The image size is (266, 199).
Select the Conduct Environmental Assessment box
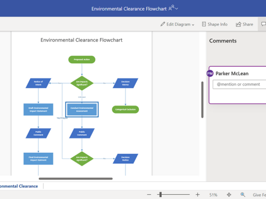[x=82, y=109]
